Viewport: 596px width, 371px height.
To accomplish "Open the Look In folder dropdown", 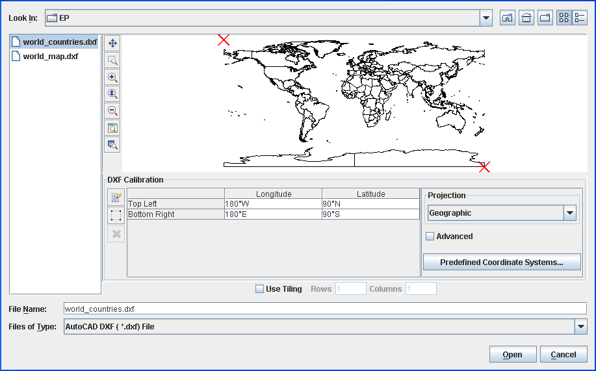I will 486,18.
